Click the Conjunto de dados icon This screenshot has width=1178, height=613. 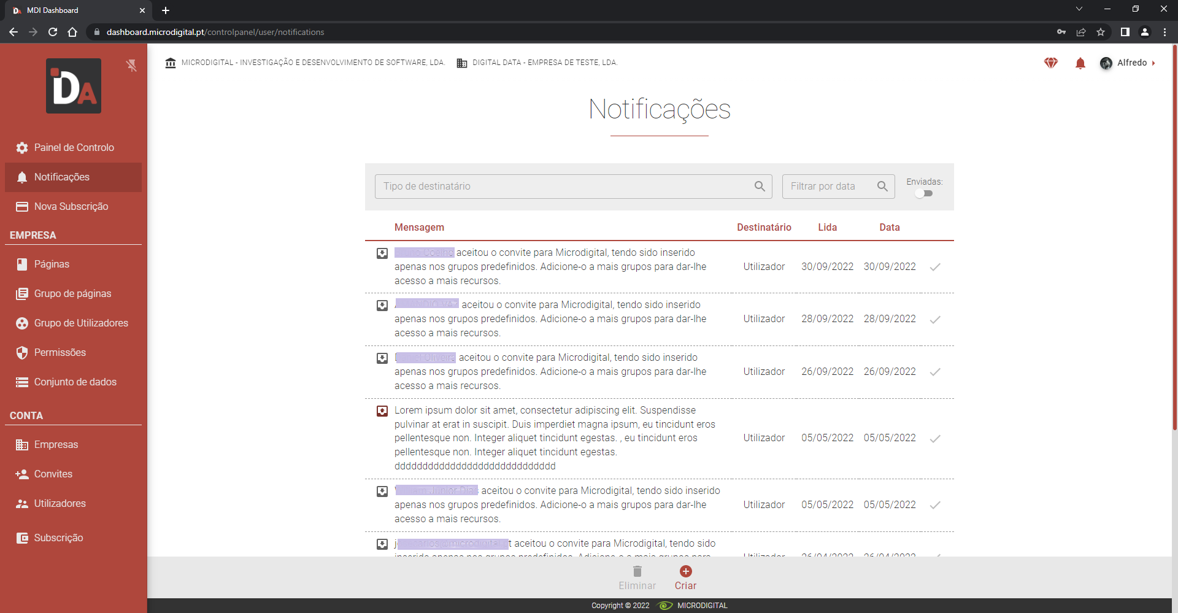(22, 382)
